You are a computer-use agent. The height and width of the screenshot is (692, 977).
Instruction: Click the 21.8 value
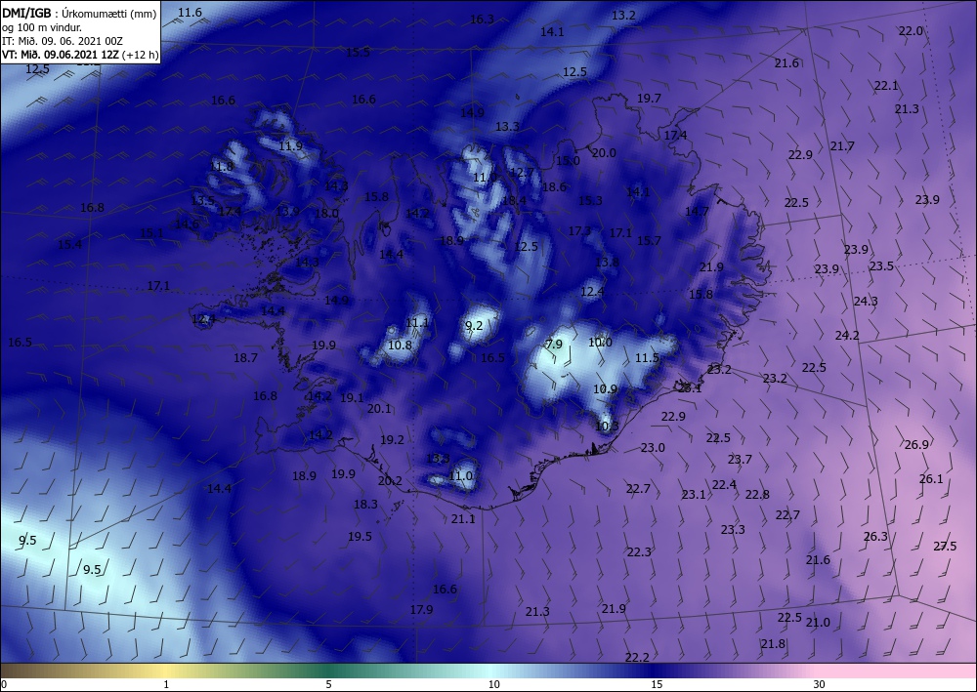(x=773, y=644)
